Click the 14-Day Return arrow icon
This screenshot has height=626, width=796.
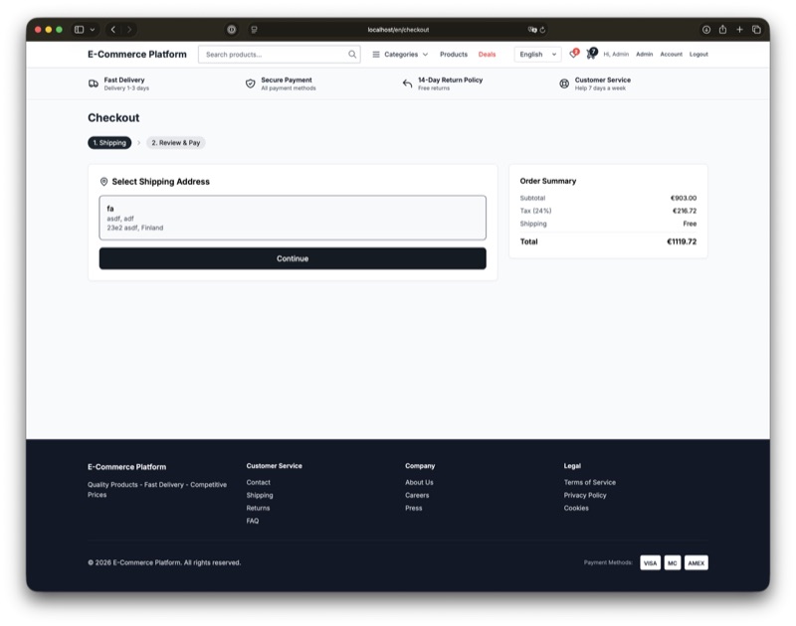pos(407,83)
